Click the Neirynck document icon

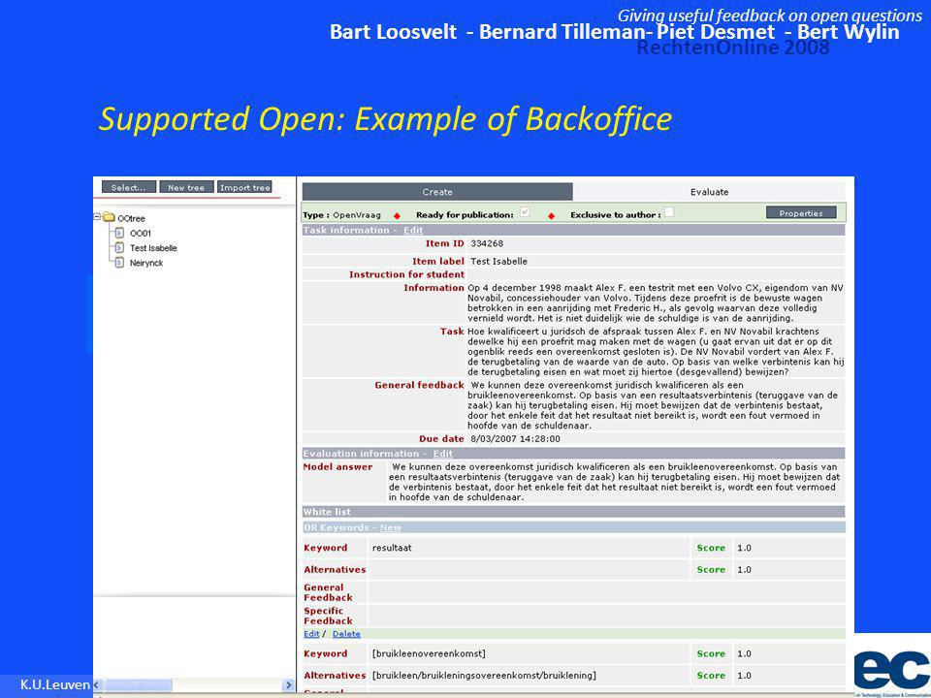pyautogui.click(x=119, y=263)
